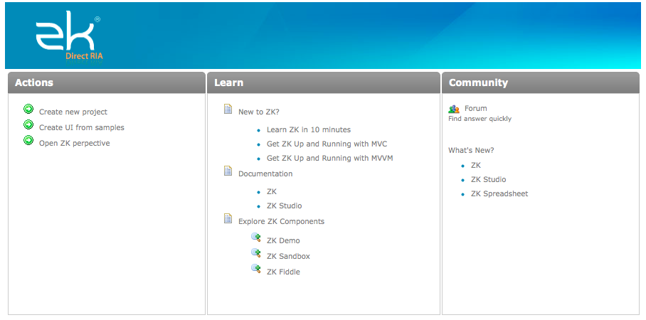Click green arrow icon beside Create new project

tap(28, 109)
